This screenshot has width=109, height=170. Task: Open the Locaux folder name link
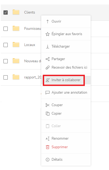[x=30, y=45]
